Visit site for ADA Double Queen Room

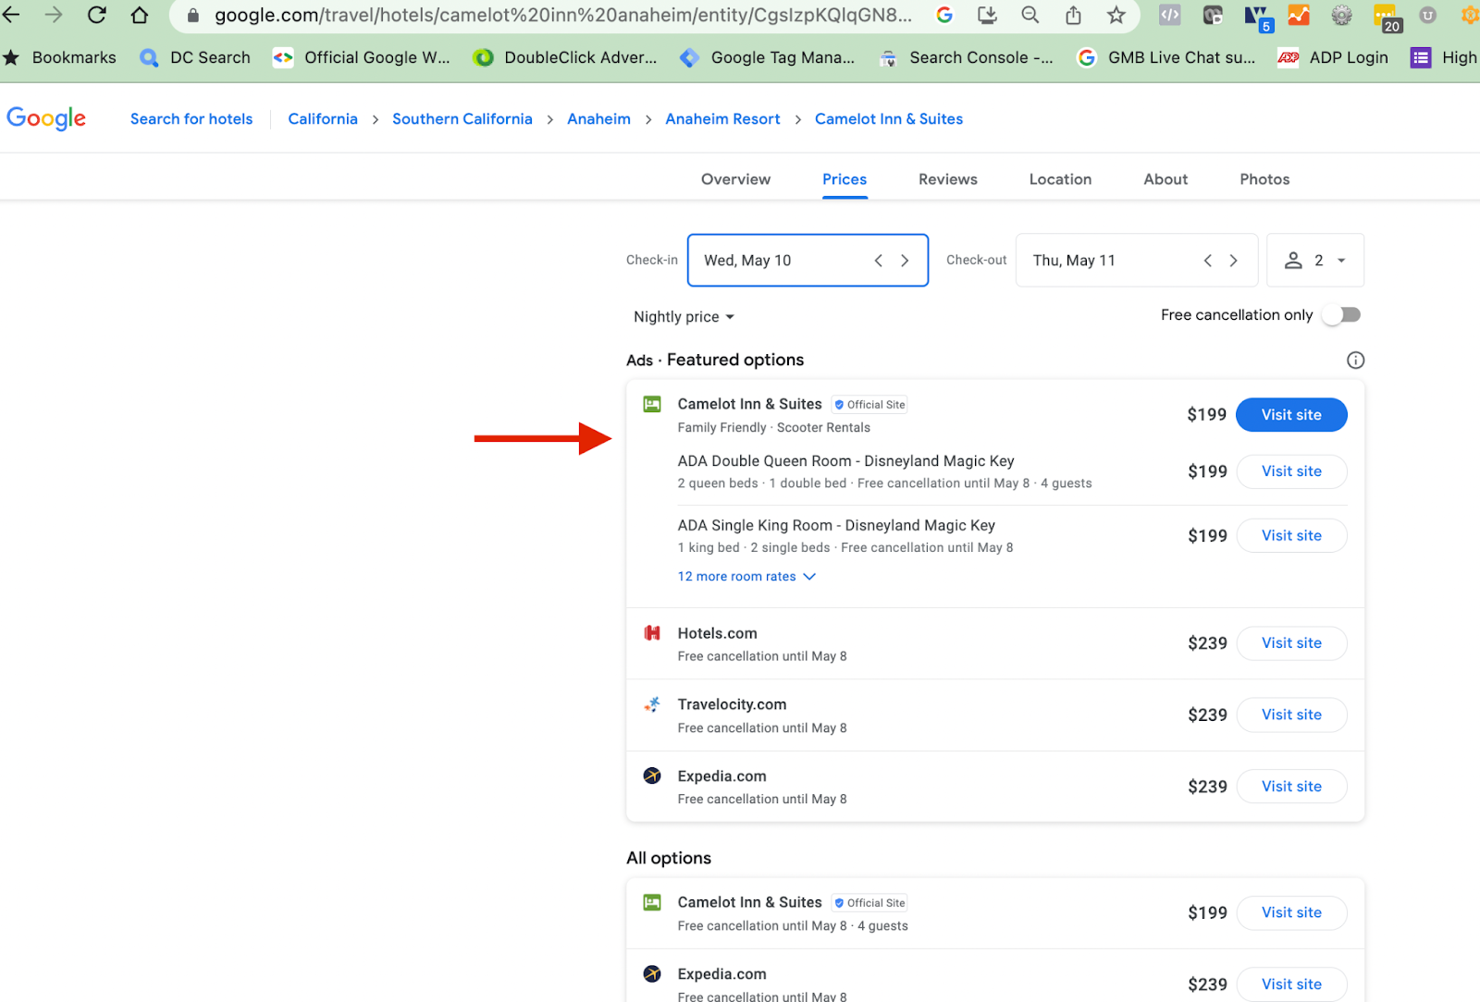pyautogui.click(x=1291, y=471)
